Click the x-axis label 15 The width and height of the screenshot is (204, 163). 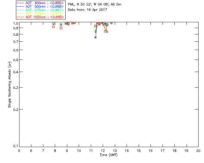click(x=139, y=151)
